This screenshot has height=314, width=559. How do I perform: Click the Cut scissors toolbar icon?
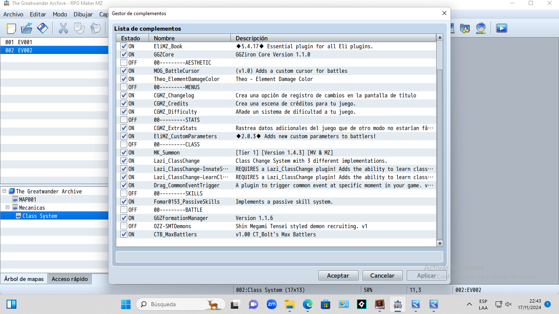[x=63, y=28]
